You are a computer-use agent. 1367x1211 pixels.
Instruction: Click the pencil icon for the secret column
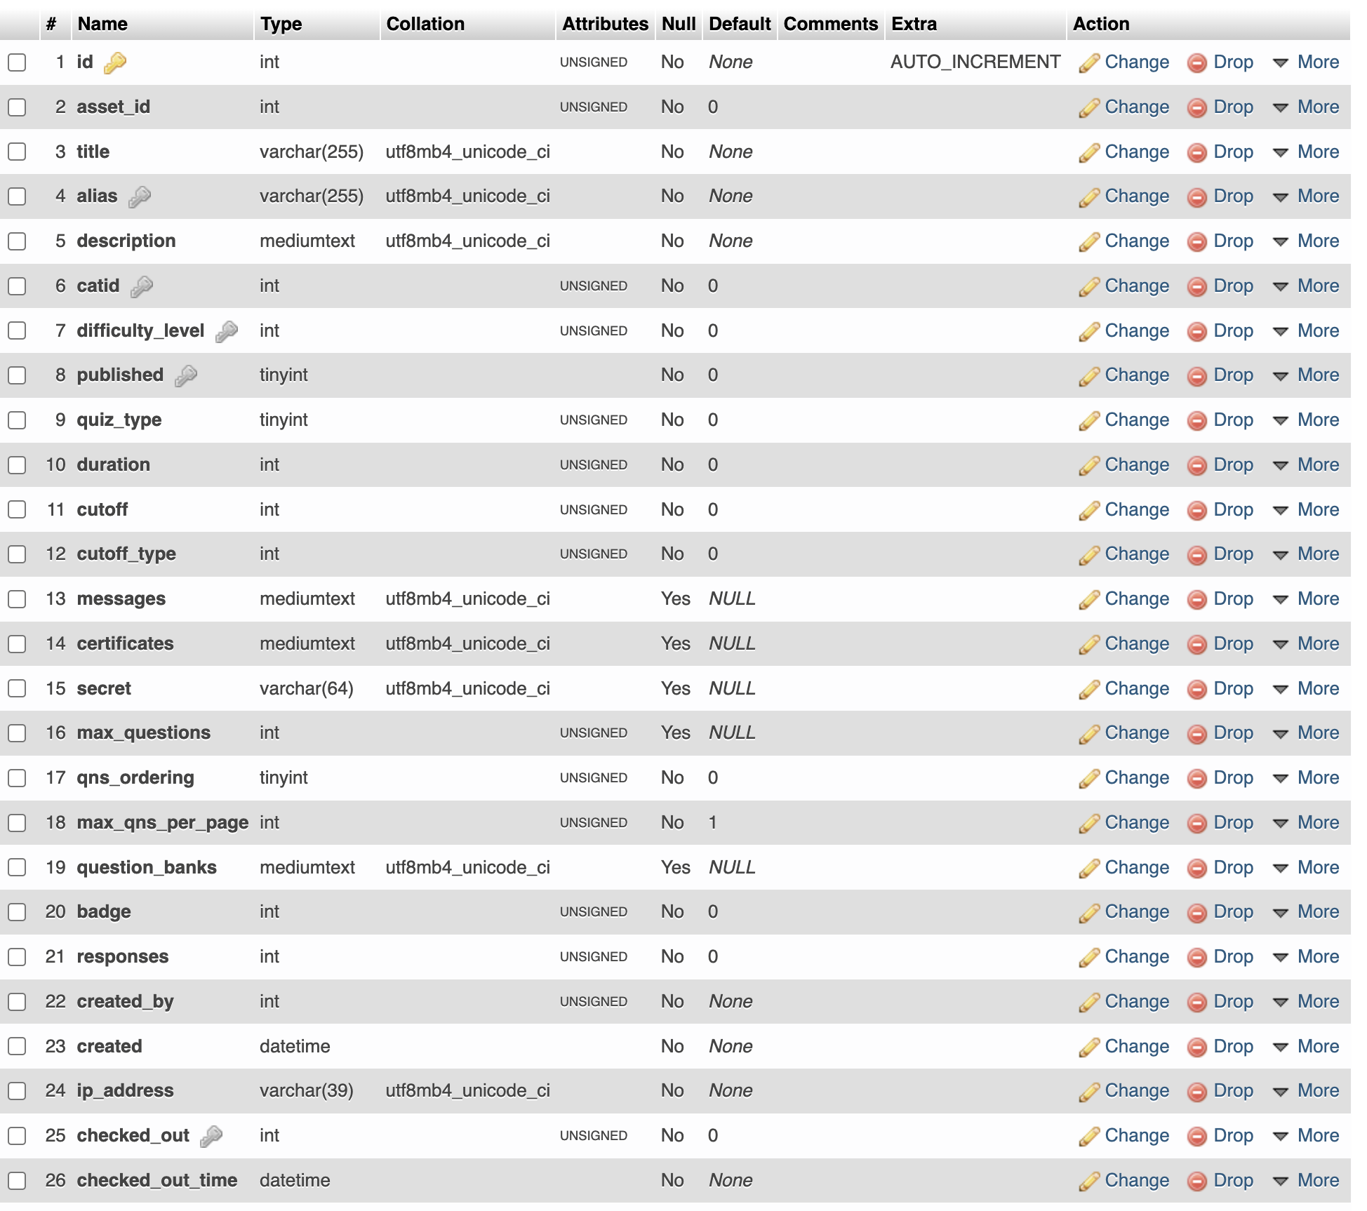[x=1088, y=689]
